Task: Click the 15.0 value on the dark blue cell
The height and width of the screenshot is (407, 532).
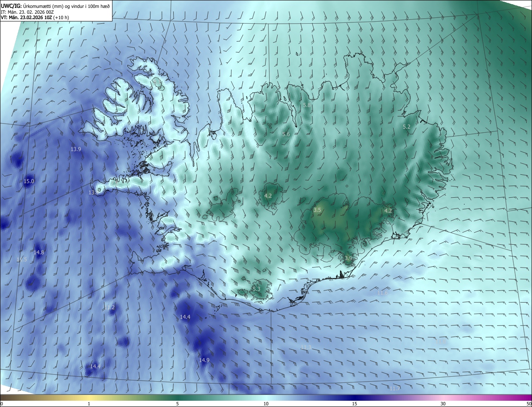Action: tap(29, 181)
